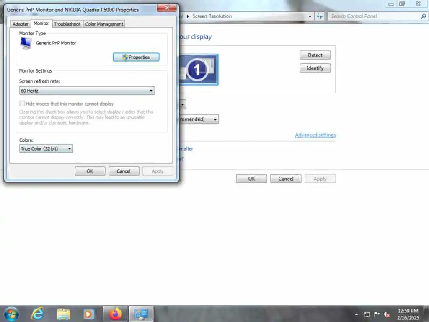Click the Control Panel taskbar icon
This screenshot has height=322, width=429.
141,314
